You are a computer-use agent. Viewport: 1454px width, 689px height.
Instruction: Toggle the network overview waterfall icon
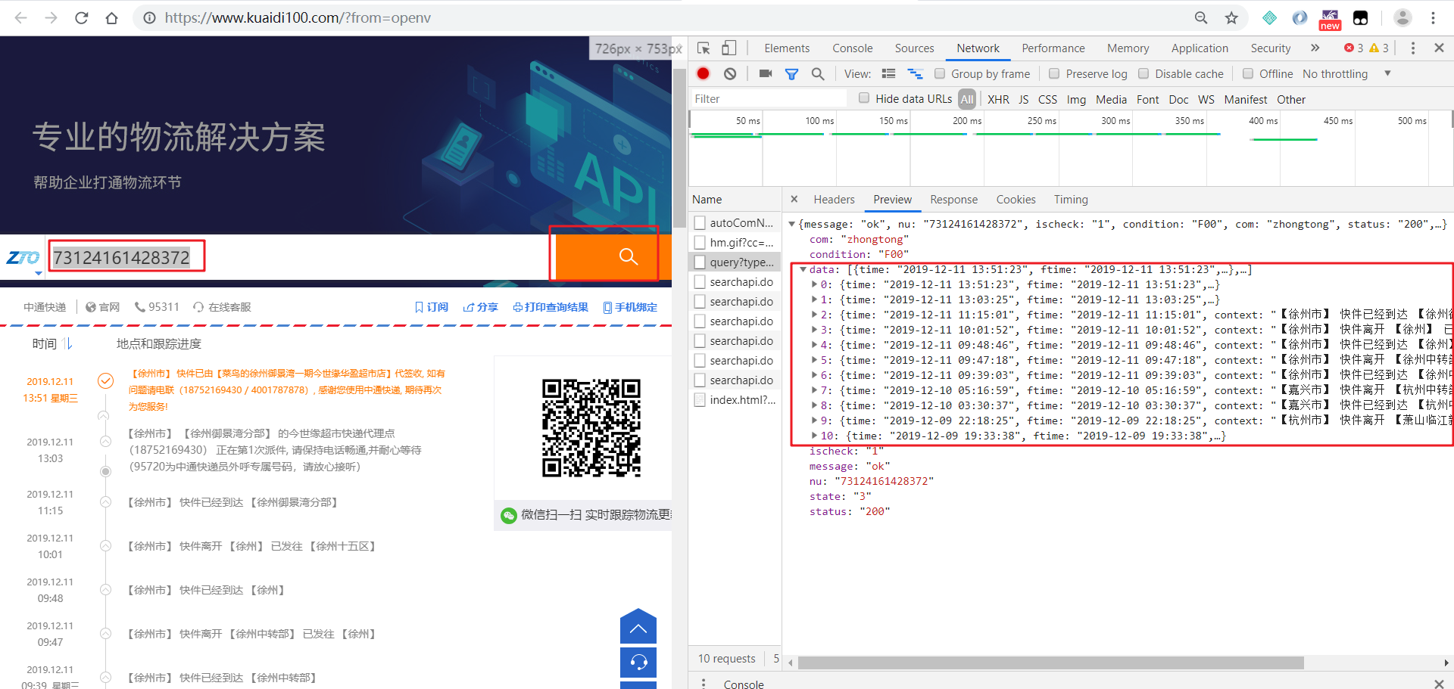[916, 73]
